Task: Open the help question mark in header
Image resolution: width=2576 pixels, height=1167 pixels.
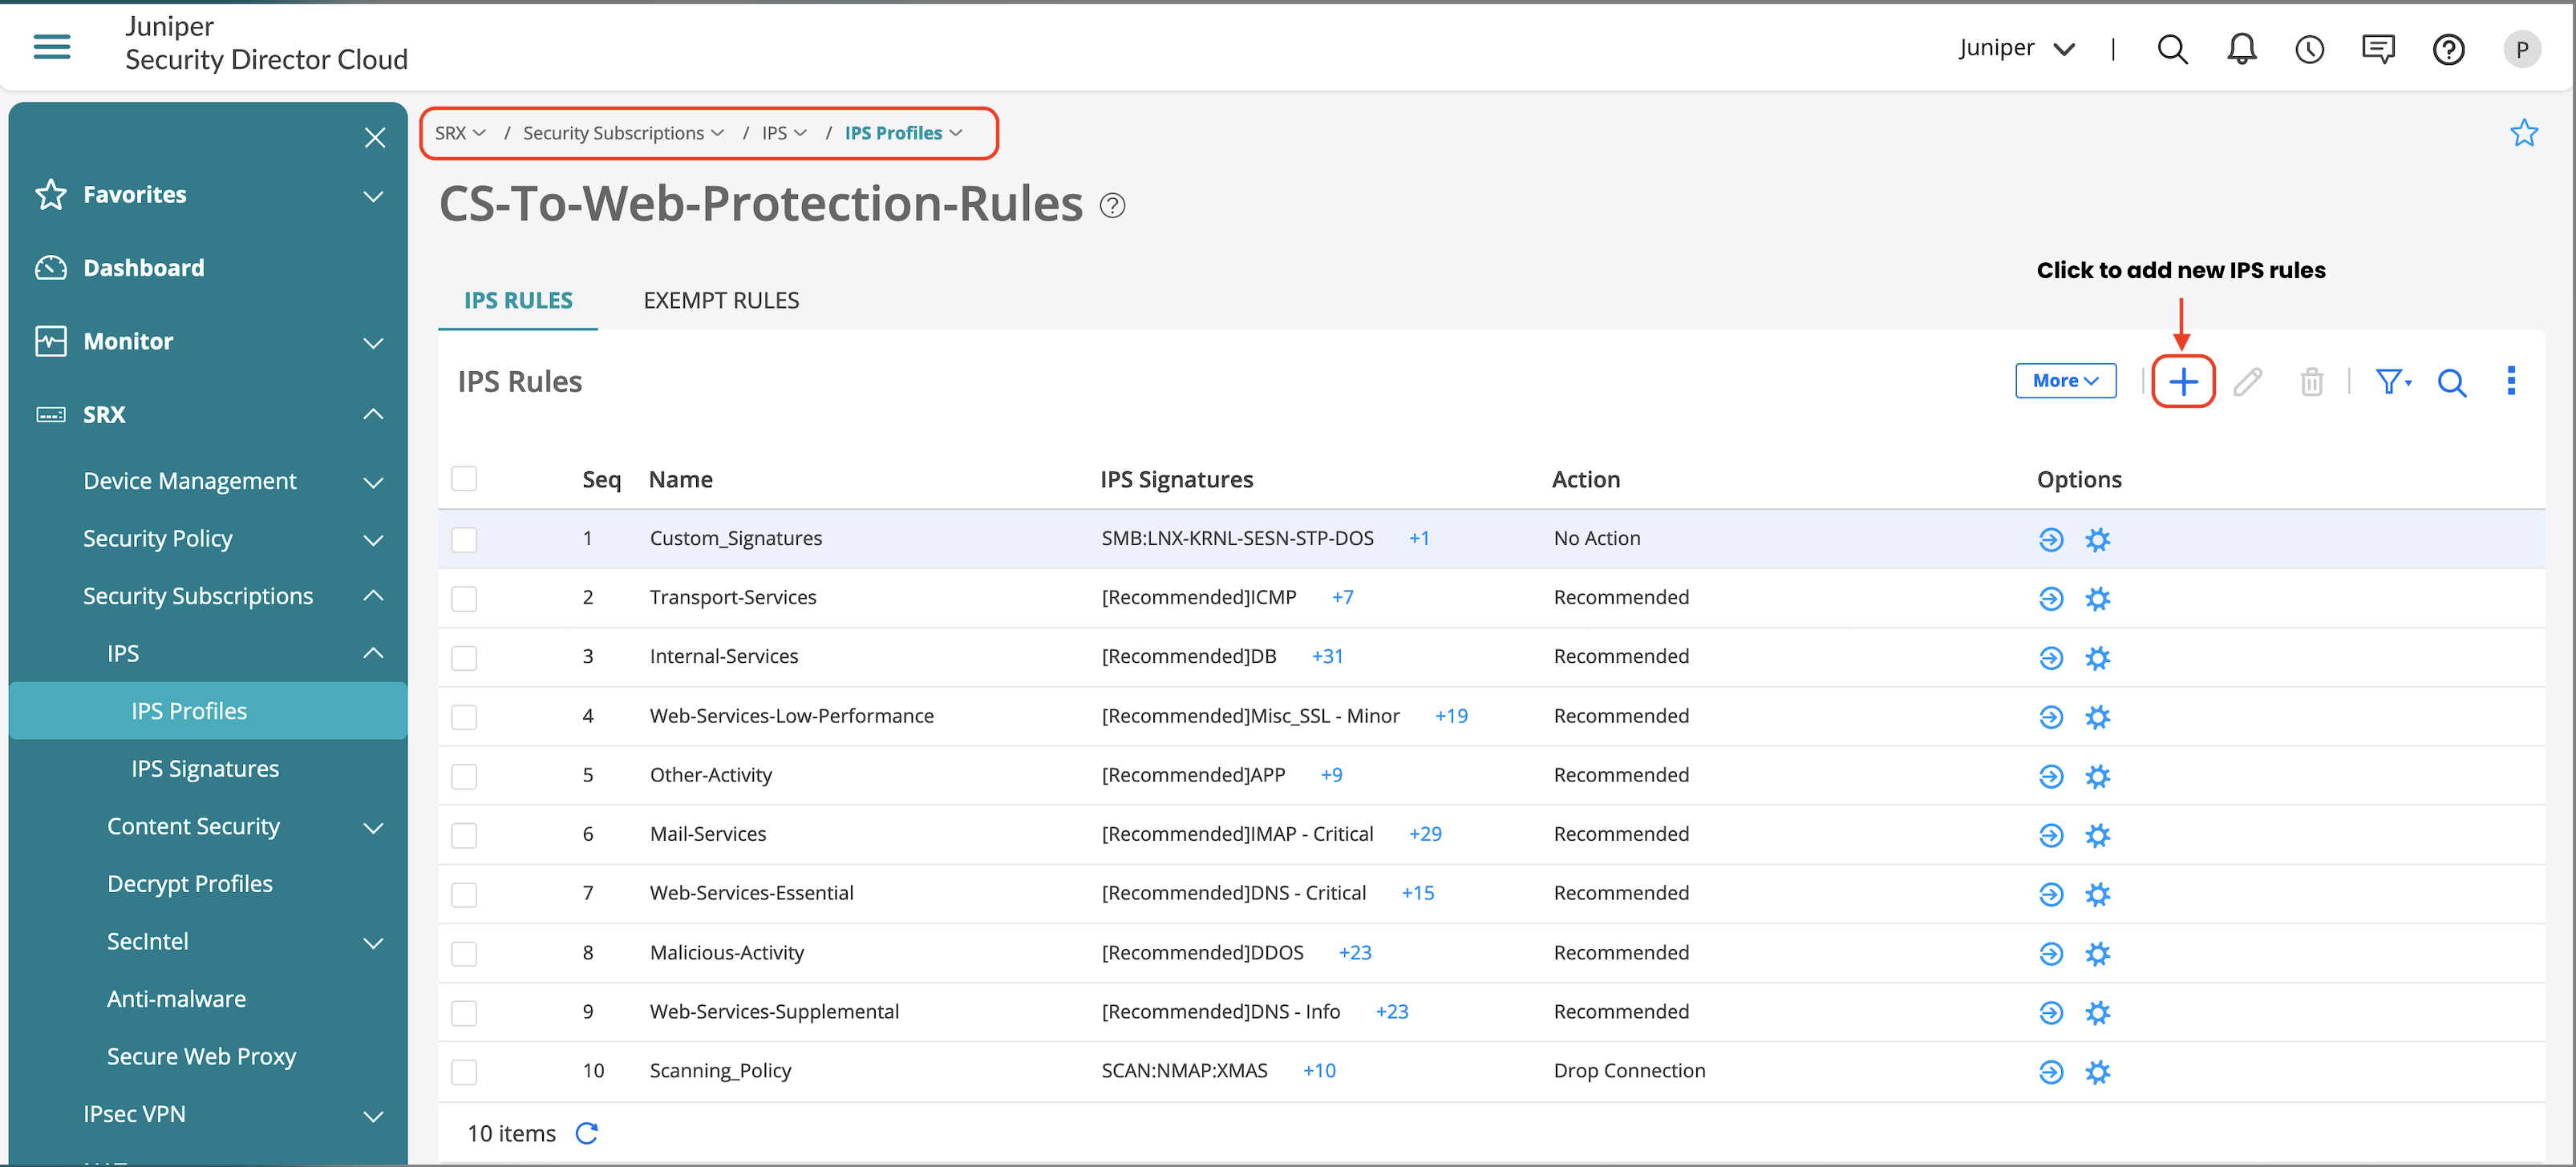Action: coord(2448,49)
